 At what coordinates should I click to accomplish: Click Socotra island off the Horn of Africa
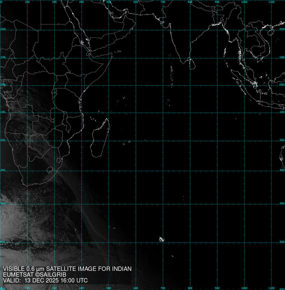(x=119, y=52)
